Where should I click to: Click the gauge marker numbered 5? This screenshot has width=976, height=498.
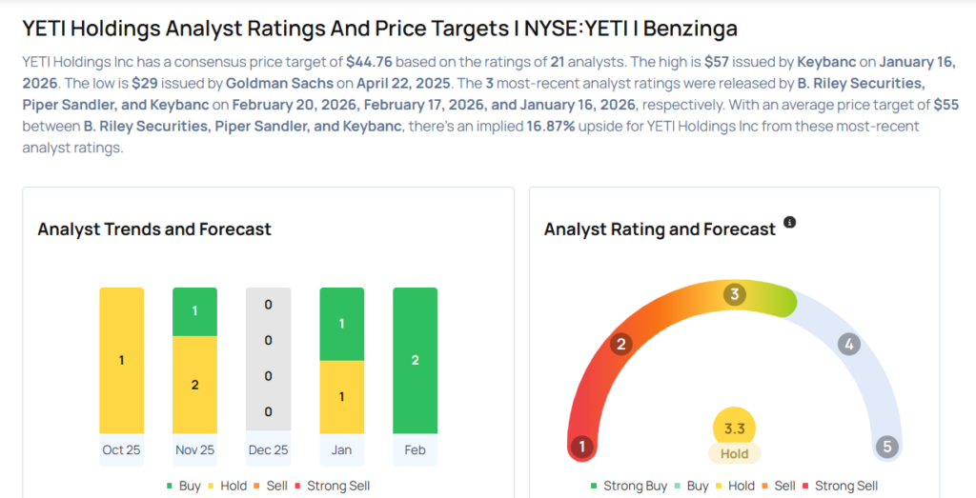(887, 447)
